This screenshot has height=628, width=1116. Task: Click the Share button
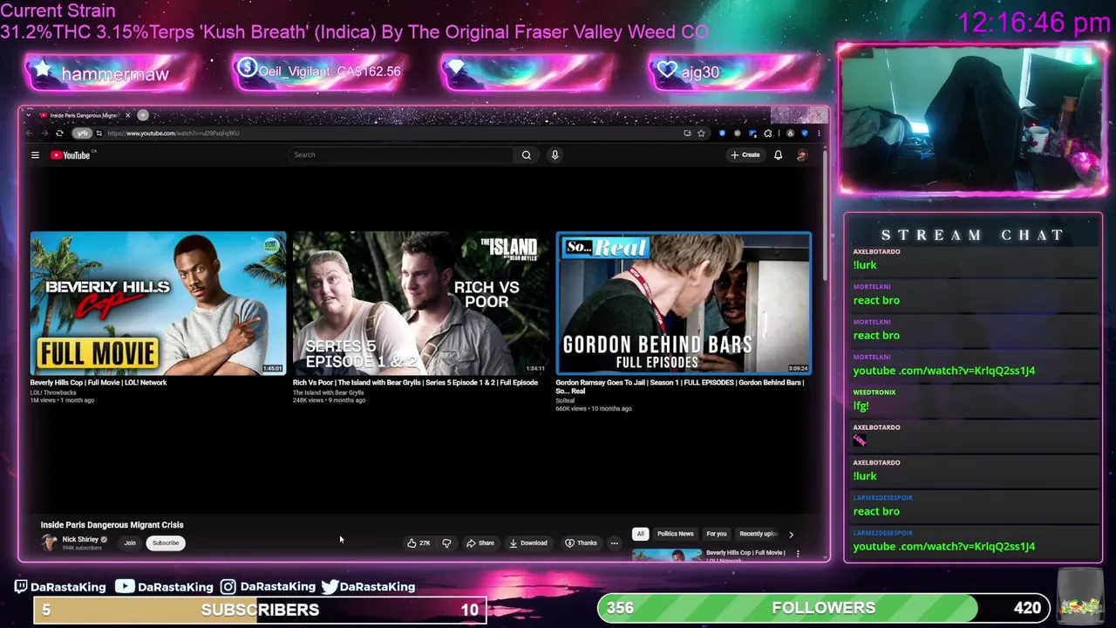pyautogui.click(x=480, y=543)
